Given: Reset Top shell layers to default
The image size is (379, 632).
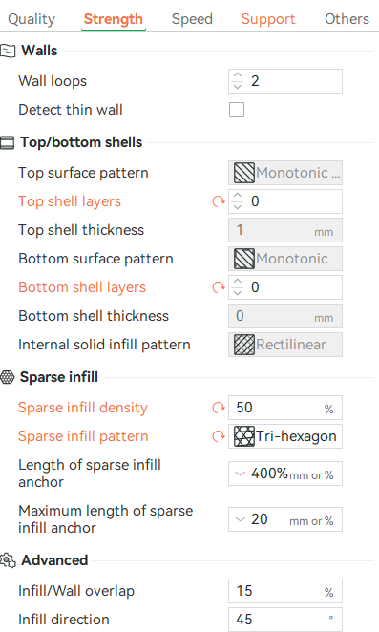Looking at the screenshot, I should 218,201.
